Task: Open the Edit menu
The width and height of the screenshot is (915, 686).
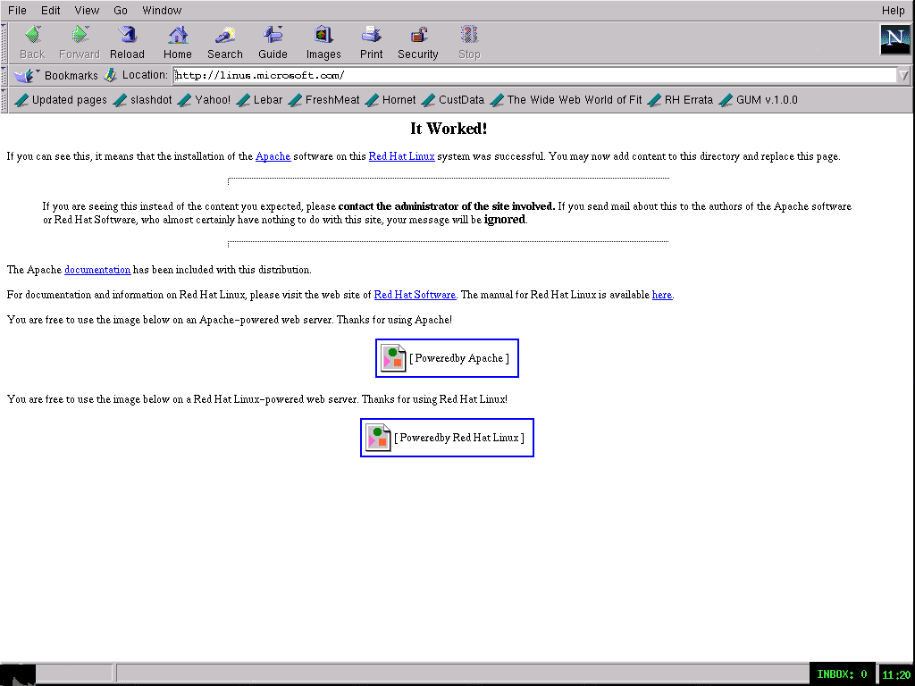Action: 50,11
